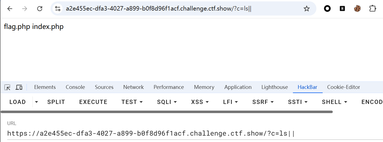Open the black circle extension icon
The height and width of the screenshot is (142, 383).
click(x=327, y=9)
